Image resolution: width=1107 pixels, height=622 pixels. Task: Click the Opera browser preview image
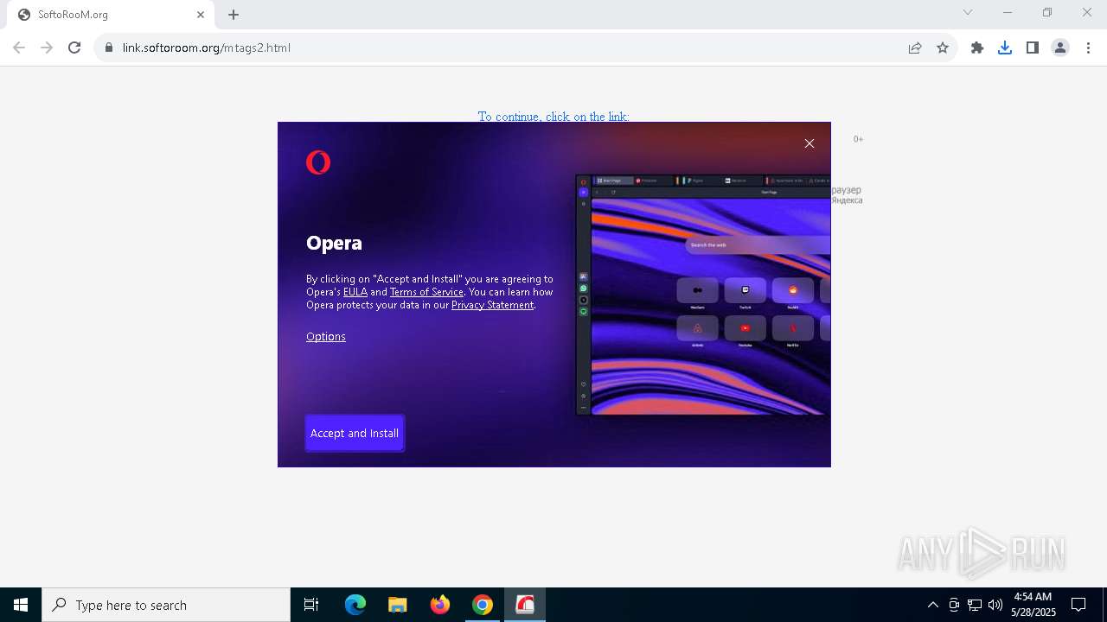pos(703,295)
